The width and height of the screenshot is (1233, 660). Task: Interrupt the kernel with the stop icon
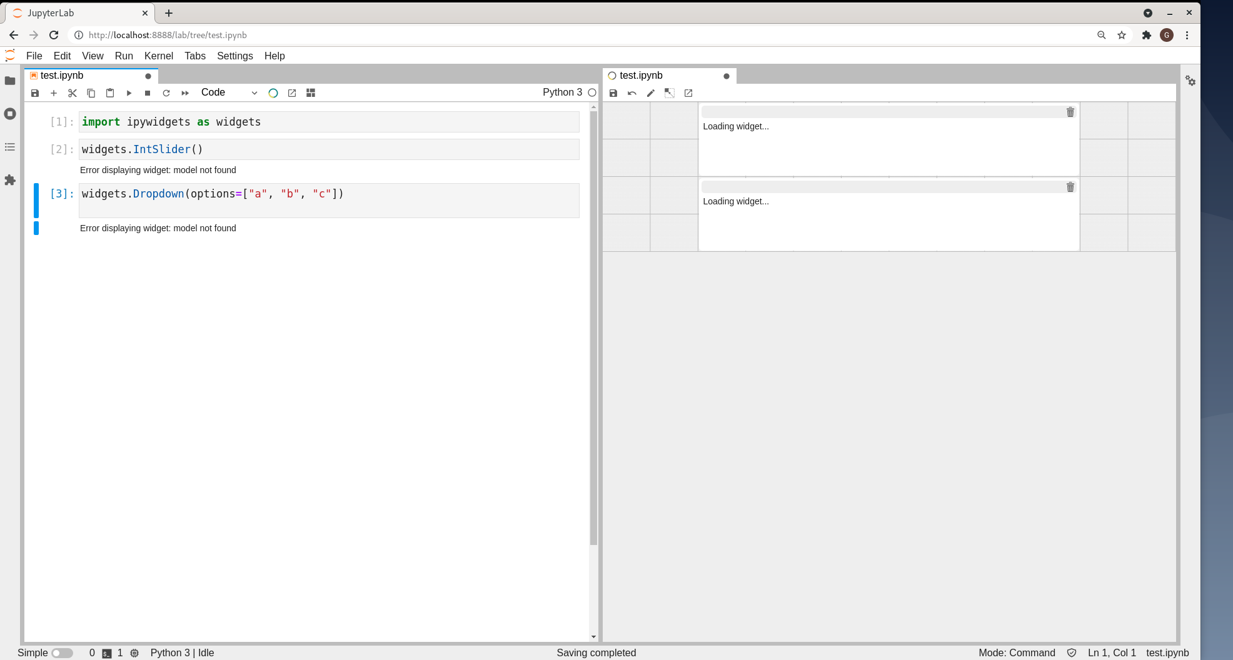[148, 92]
